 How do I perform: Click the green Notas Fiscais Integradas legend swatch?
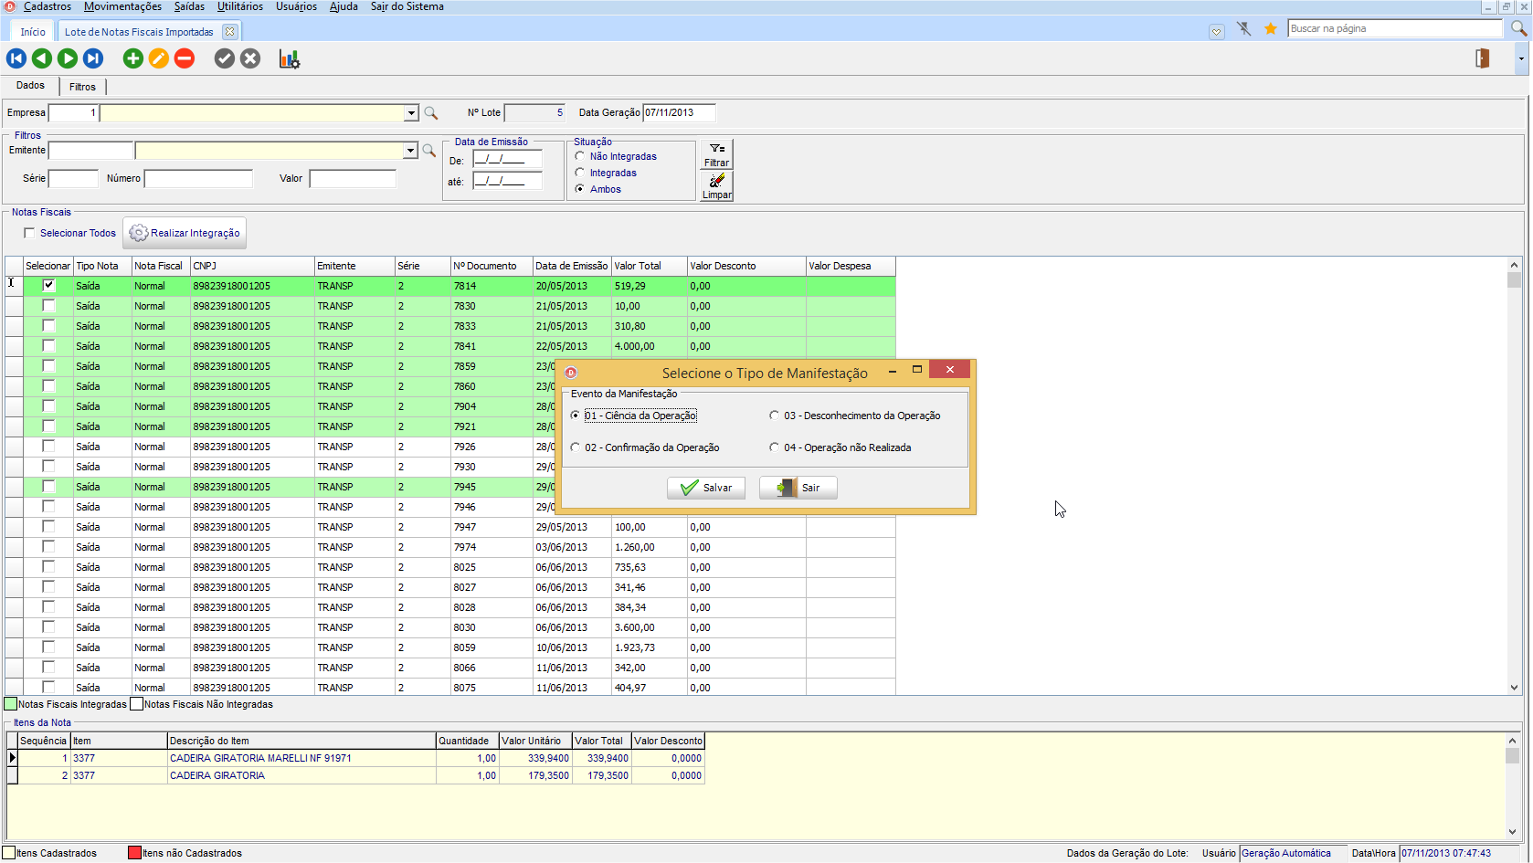click(x=11, y=704)
